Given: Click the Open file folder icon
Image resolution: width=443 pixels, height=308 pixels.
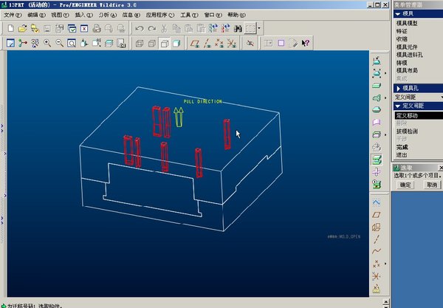Looking at the screenshot, I should coord(23,28).
